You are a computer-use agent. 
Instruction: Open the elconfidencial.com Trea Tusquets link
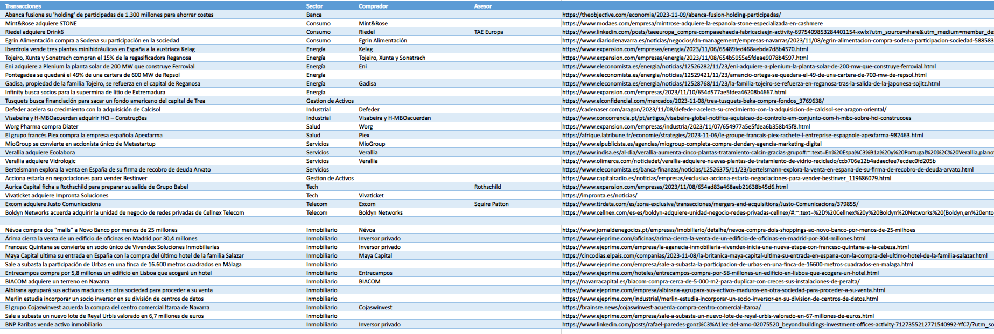[x=693, y=101]
